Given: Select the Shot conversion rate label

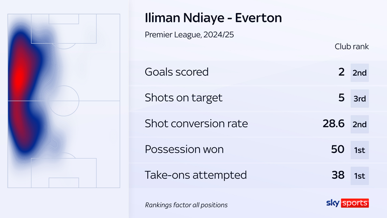Looking at the screenshot, I should 196,123.
